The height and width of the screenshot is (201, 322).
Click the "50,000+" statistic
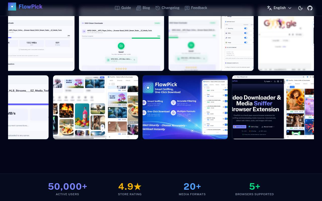pos(67,186)
